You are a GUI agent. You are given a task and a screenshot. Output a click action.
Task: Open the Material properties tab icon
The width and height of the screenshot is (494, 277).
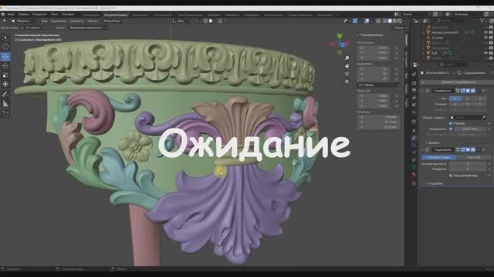414,175
